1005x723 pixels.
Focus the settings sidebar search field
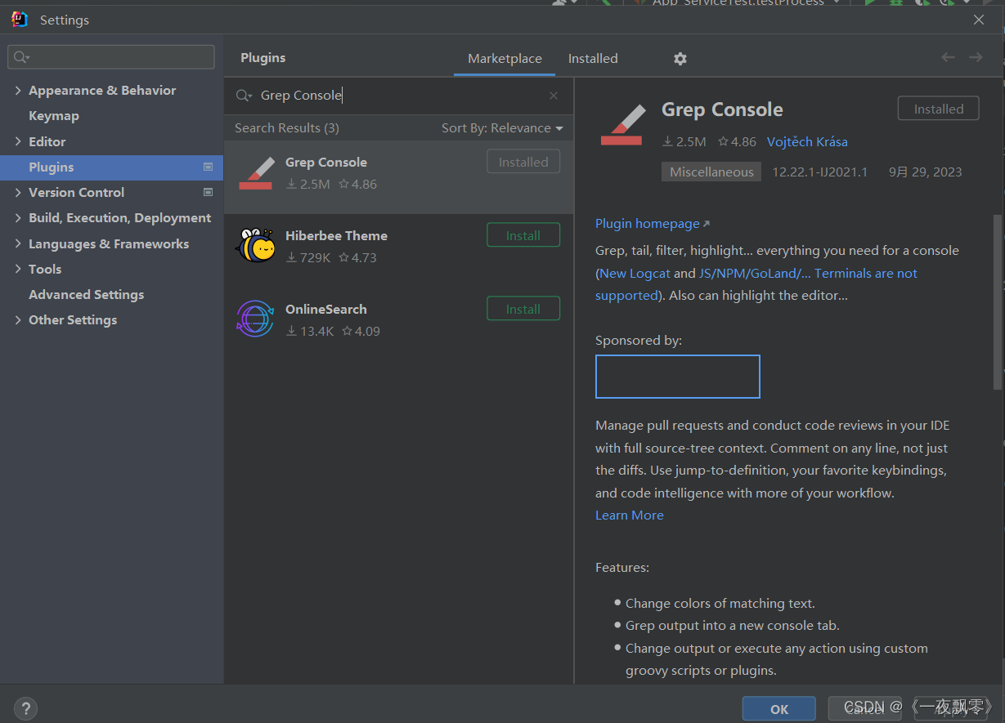click(x=111, y=57)
